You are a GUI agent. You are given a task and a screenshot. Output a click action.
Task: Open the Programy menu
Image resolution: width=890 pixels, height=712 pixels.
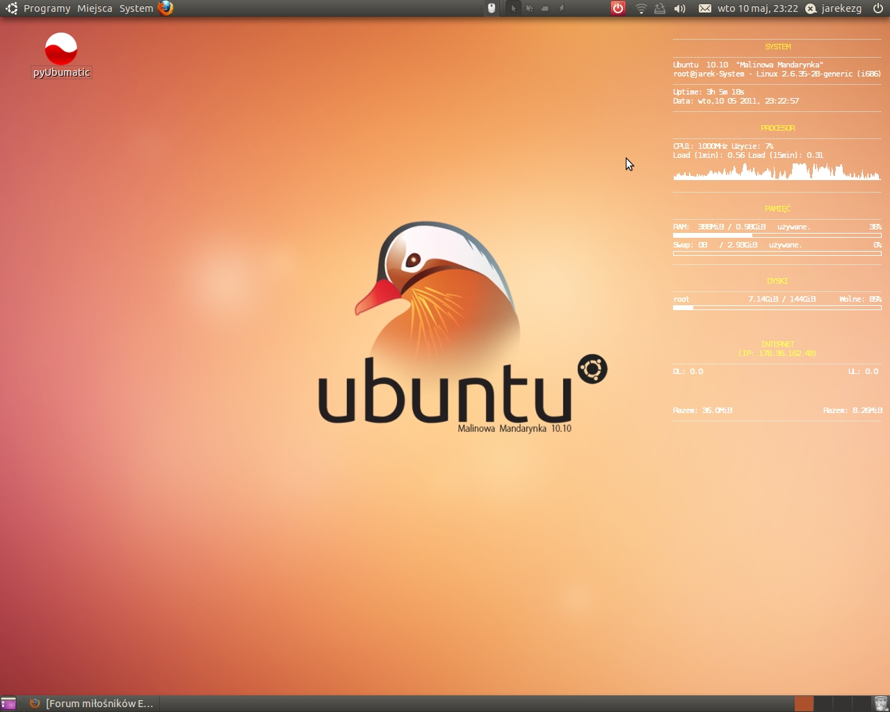coord(47,8)
